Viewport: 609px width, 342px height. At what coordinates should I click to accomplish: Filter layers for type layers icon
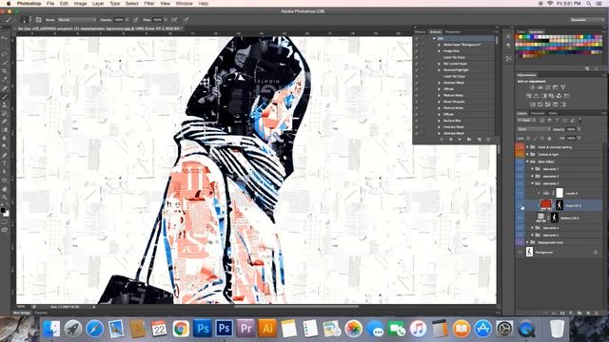[557, 121]
